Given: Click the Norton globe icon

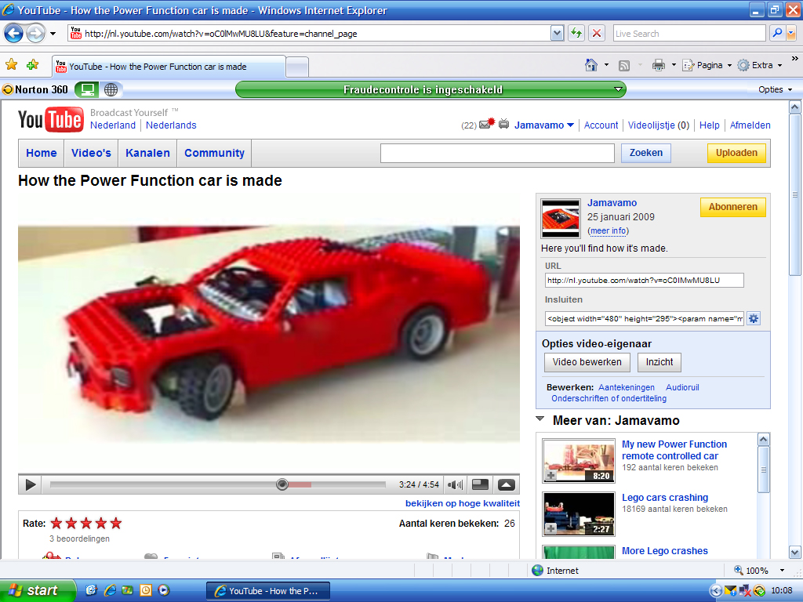Looking at the screenshot, I should pyautogui.click(x=111, y=89).
